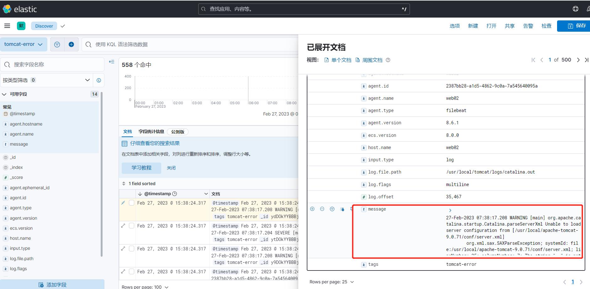Expand third table row details
This screenshot has width=590, height=289.
[123, 249]
